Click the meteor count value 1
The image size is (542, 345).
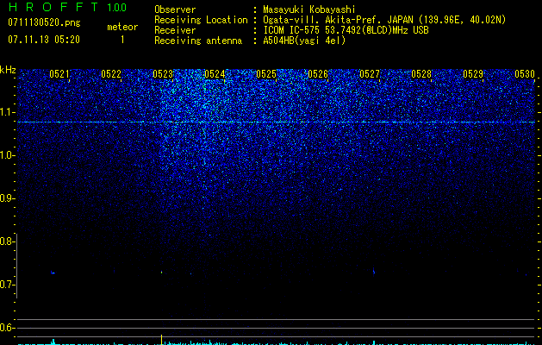[122, 40]
